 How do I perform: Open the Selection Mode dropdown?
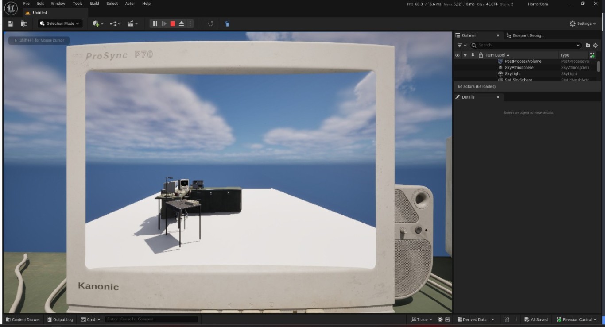click(60, 24)
